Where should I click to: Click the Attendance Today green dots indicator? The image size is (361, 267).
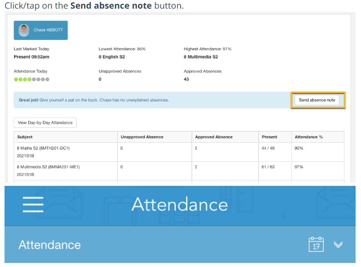click(x=31, y=79)
